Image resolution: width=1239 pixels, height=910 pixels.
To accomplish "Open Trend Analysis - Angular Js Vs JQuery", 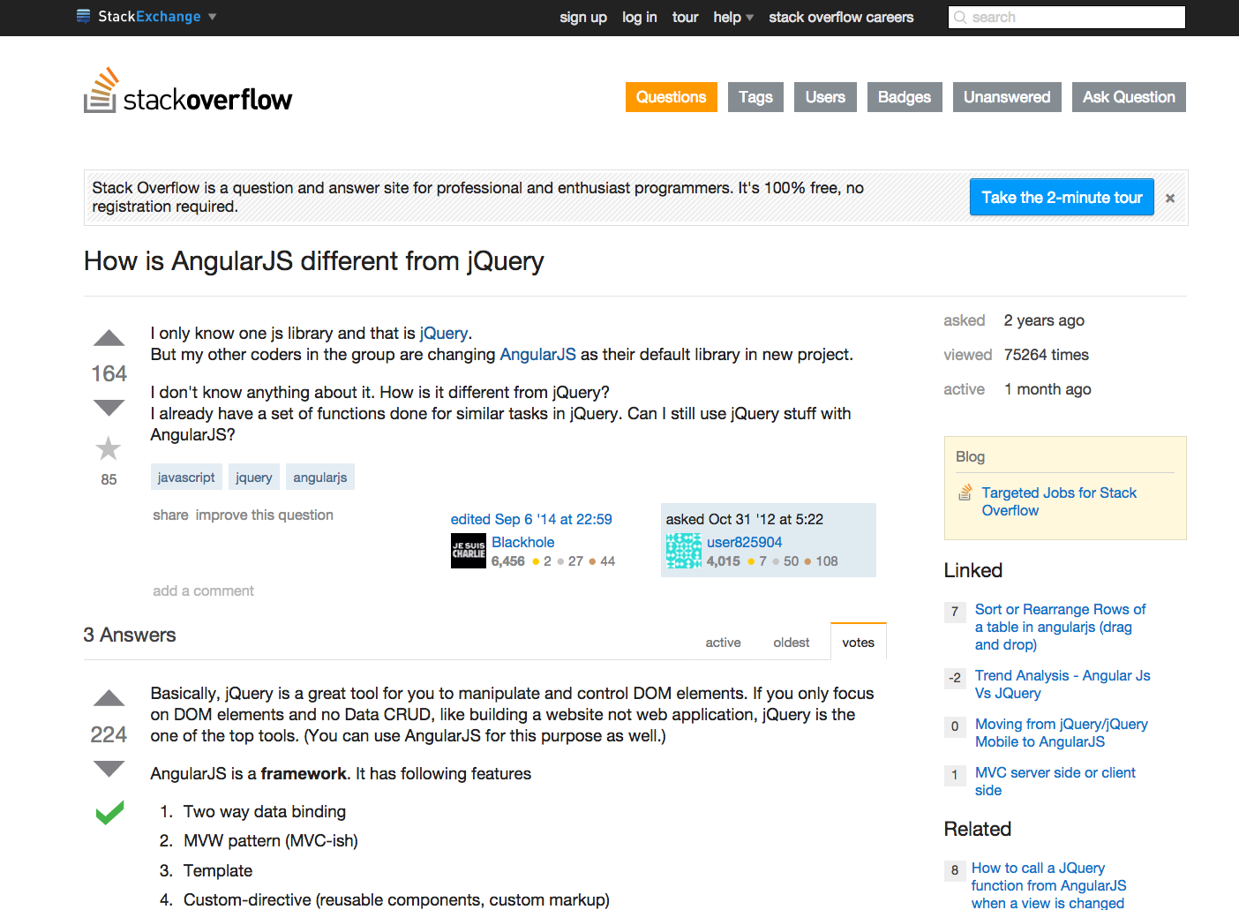I will click(1063, 684).
